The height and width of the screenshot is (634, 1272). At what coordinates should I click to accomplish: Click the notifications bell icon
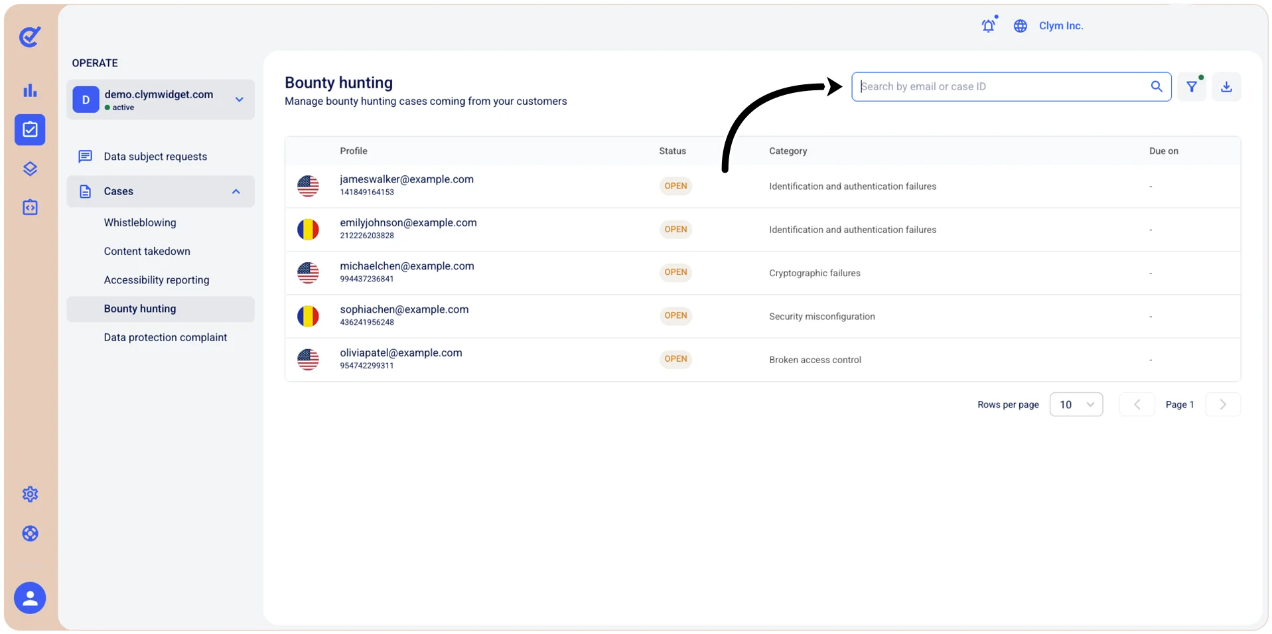coord(989,25)
